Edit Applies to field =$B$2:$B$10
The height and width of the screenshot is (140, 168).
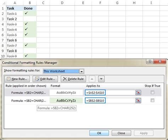pos(110,101)
